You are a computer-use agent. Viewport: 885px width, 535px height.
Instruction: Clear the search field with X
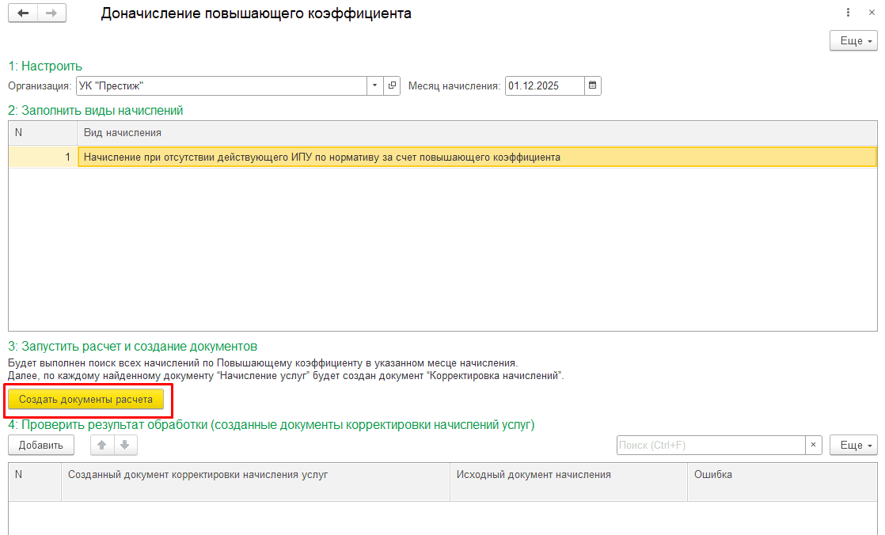[x=814, y=445]
